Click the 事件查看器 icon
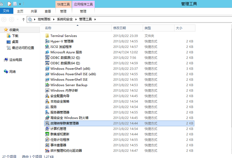 coord(47,145)
